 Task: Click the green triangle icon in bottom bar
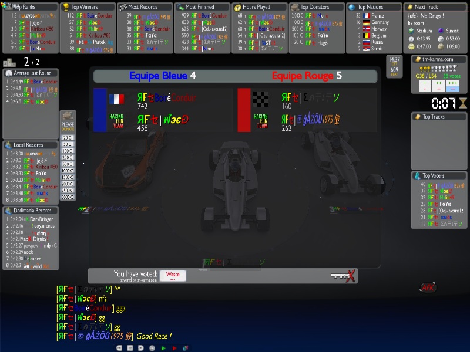(x=163, y=348)
